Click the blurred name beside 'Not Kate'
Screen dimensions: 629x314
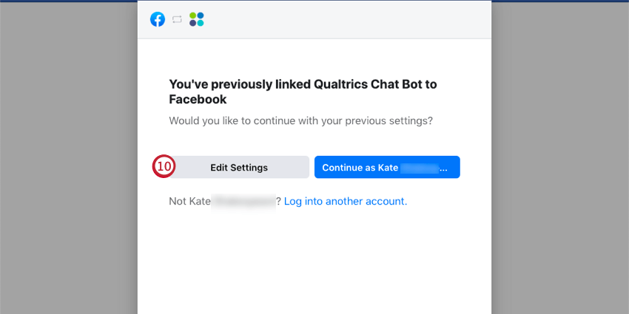[243, 201]
